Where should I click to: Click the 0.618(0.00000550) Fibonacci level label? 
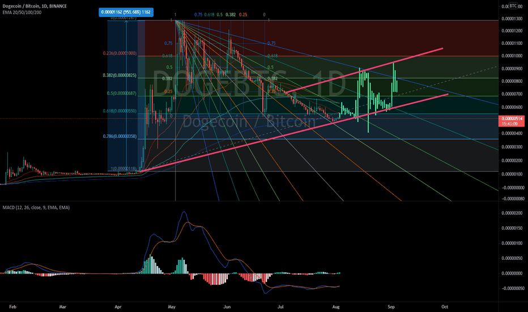(x=120, y=111)
